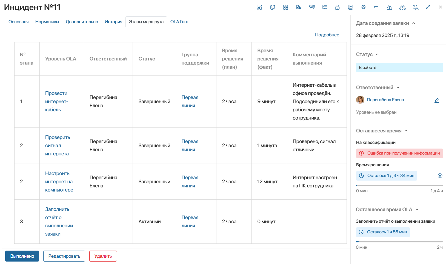
Task: Open the OLA Гант tab
Action: 179,22
